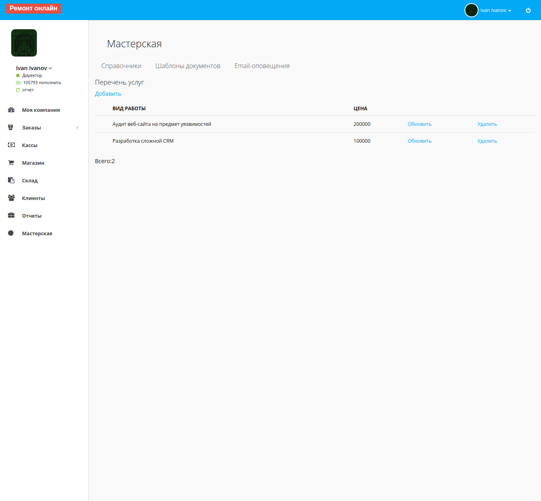Open Клиенты in the sidebar
The image size is (541, 501).
coord(34,198)
